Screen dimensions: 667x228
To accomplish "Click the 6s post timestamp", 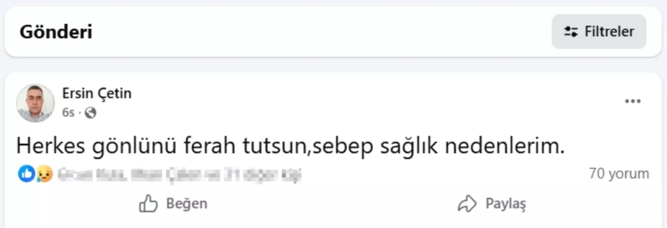I will [68, 112].
